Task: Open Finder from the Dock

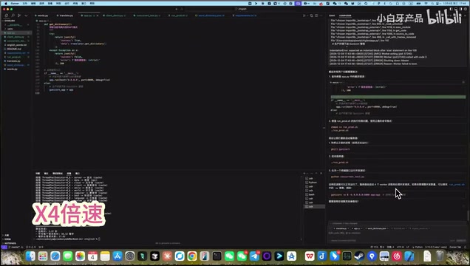Action: 30,256
